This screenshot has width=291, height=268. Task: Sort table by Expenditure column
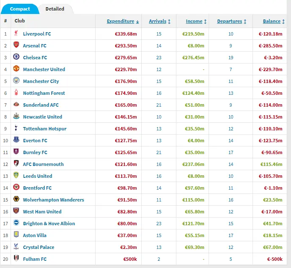(x=120, y=21)
